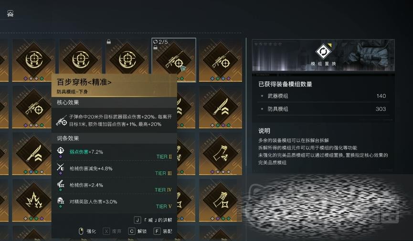Viewport: 413px width, 241px height.
Task: Select the knife module right of the tooltip
Action: [x=221, y=107]
